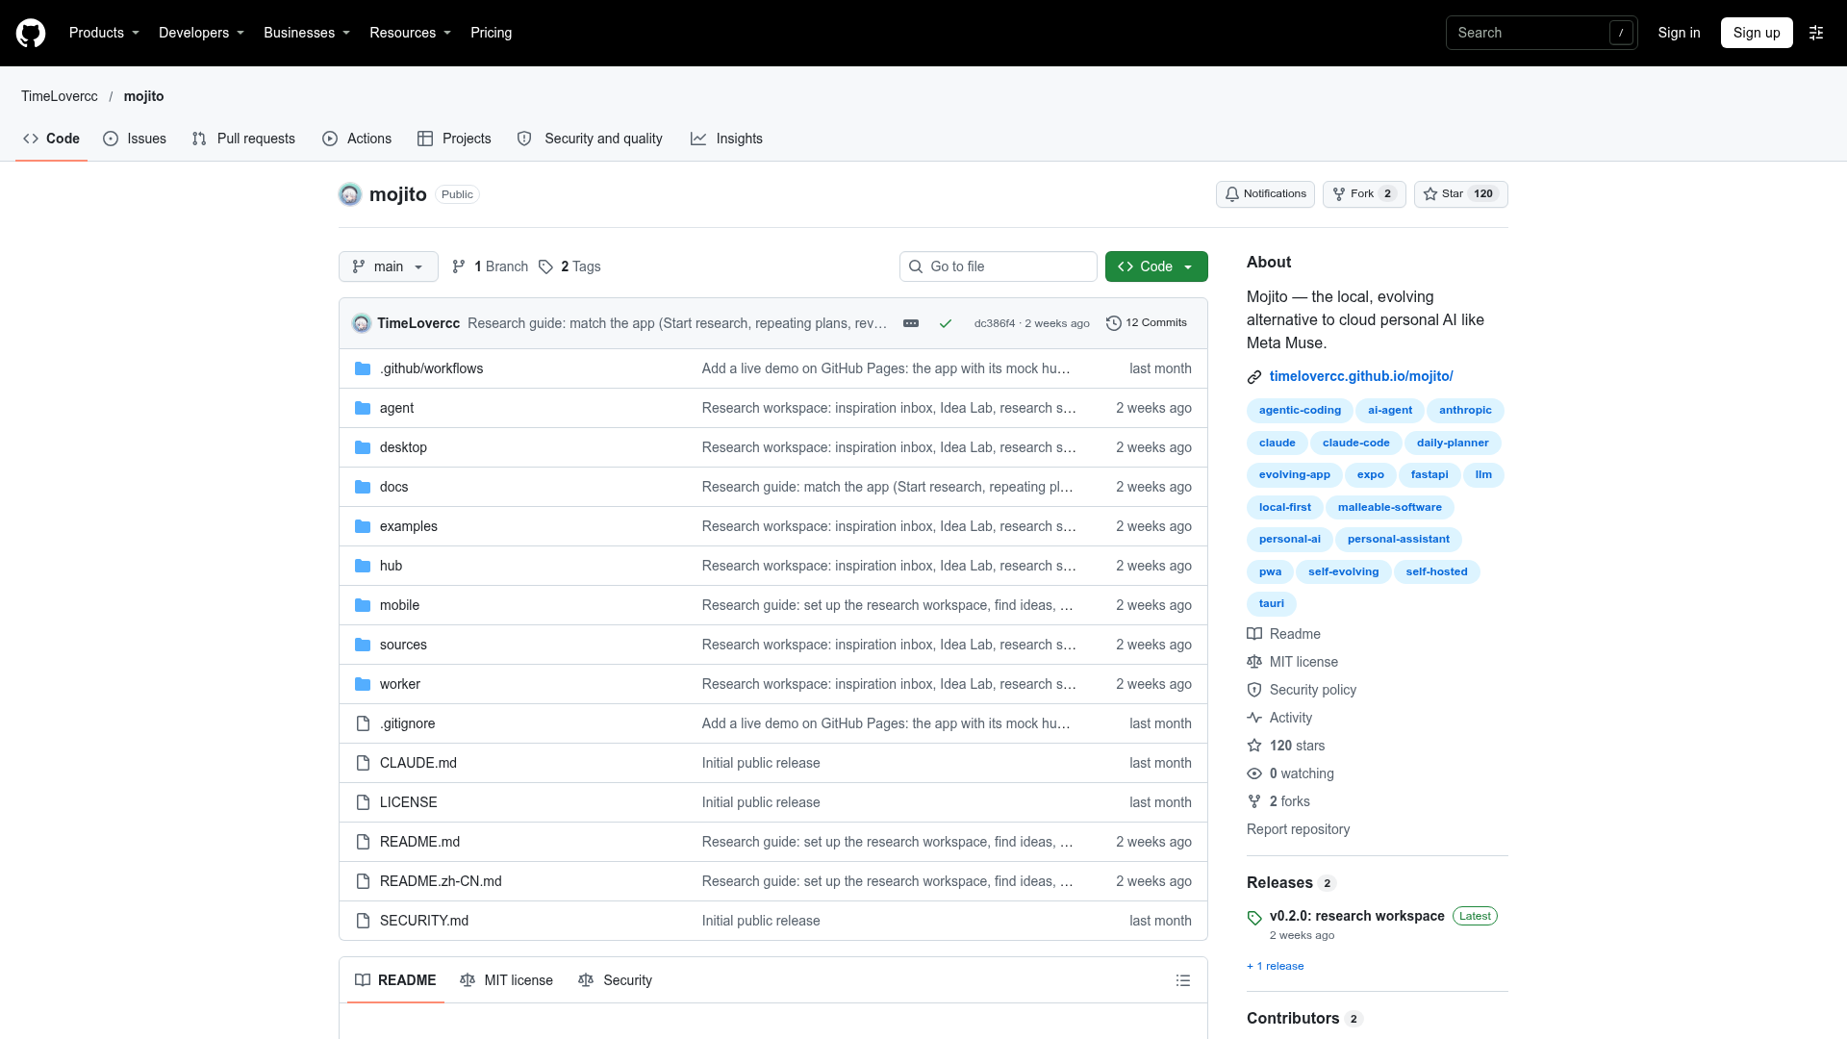Image resolution: width=1847 pixels, height=1039 pixels.
Task: Click the TimeLovercc commit author avatar
Action: (362, 323)
